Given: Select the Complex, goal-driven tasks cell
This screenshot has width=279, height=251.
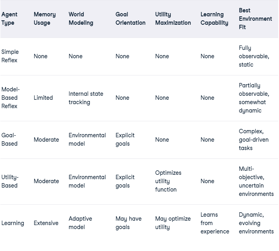Looking at the screenshot, I should point(253,139).
